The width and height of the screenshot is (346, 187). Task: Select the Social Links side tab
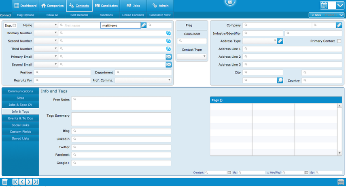20,125
